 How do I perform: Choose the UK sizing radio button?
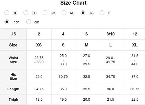point(45,13)
